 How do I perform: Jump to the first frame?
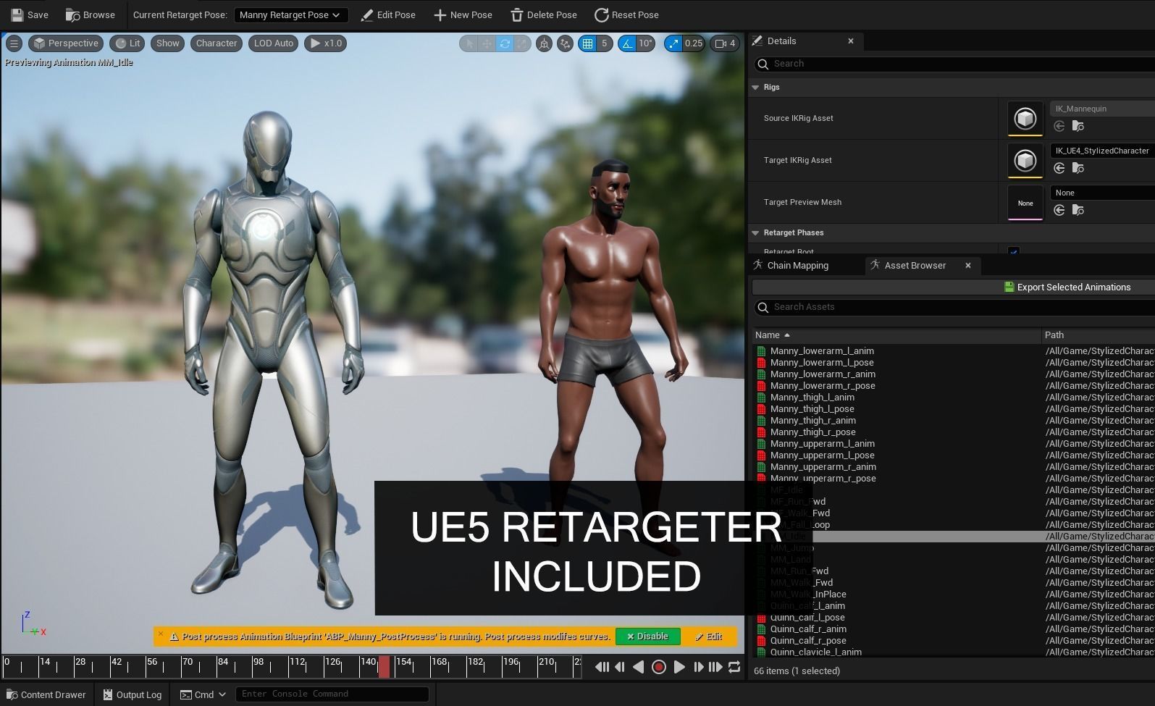coord(601,668)
